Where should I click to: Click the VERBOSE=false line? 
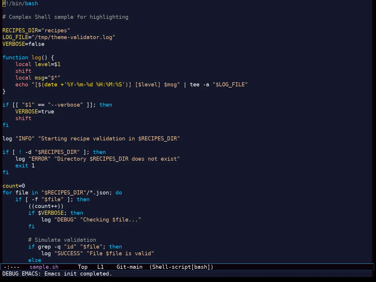(x=23, y=44)
